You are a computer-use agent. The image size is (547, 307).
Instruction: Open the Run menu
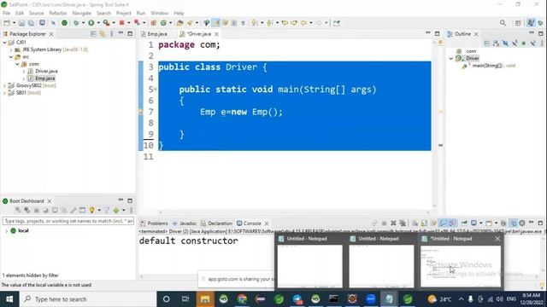[x=141, y=13]
